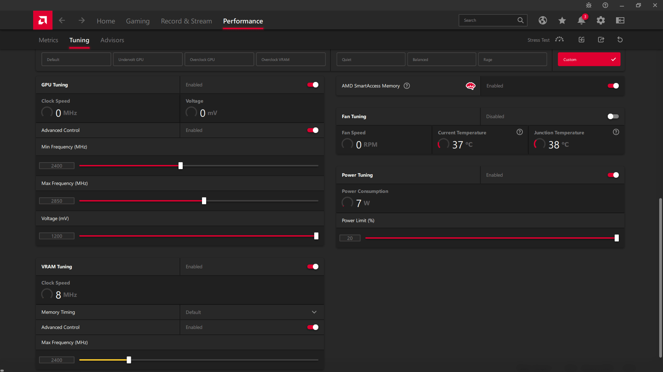Switch to the Metrics tab
The width and height of the screenshot is (663, 372).
[48, 40]
